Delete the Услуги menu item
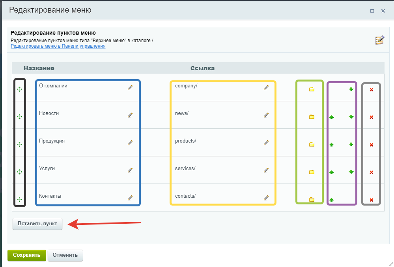This screenshot has height=267, width=394. click(x=372, y=172)
